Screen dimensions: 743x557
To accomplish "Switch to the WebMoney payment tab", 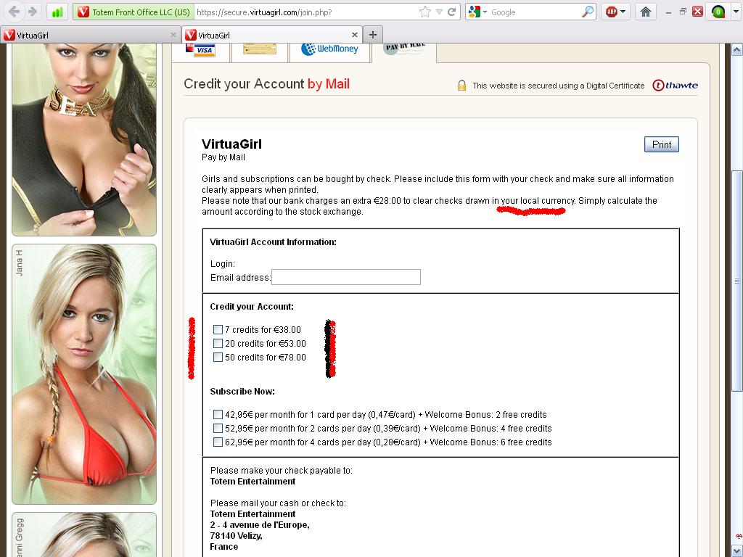I will (330, 49).
